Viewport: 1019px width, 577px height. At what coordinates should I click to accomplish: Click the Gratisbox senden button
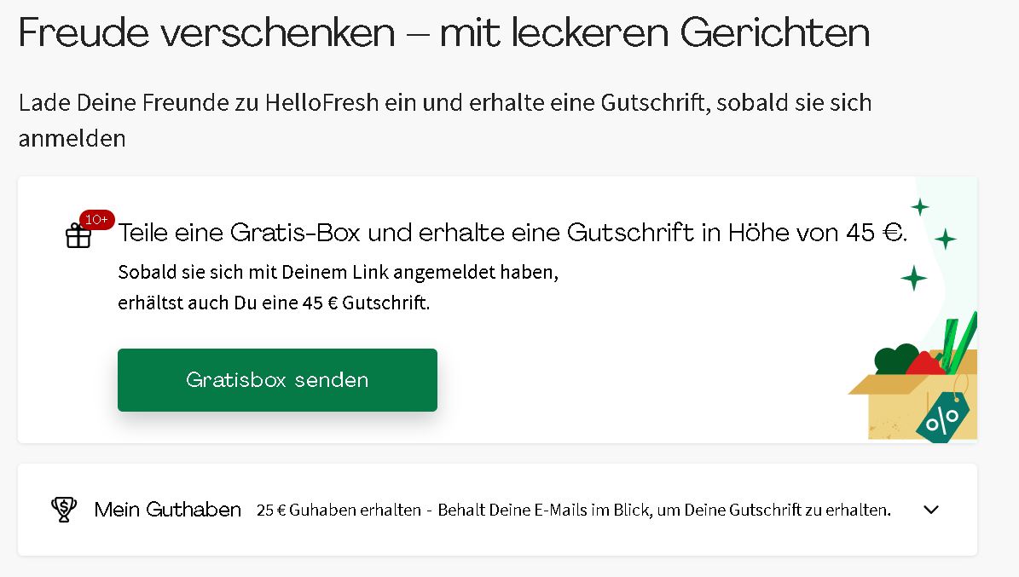tap(276, 379)
